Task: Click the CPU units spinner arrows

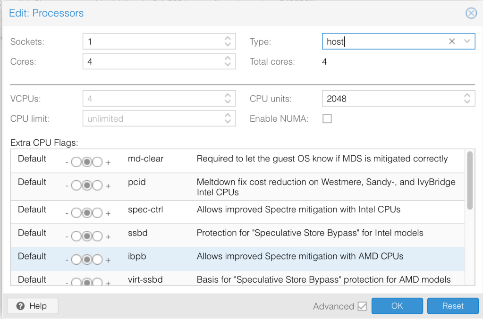Action: 466,99
